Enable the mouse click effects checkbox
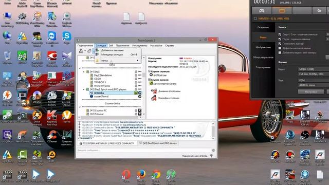 [x=280, y=48]
